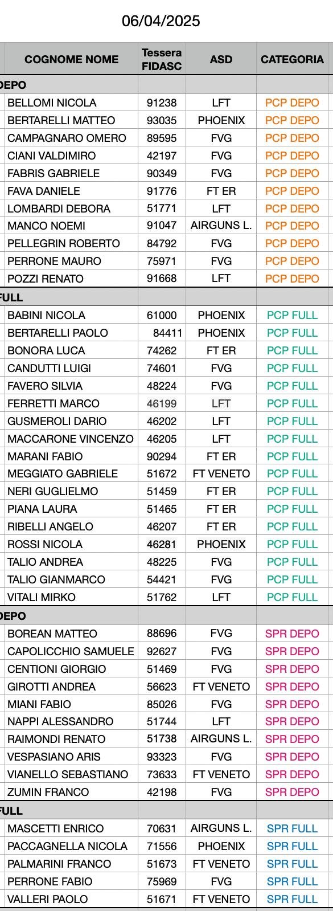Click the Tessera FIDASC column header
333x911 pixels.
162,59
